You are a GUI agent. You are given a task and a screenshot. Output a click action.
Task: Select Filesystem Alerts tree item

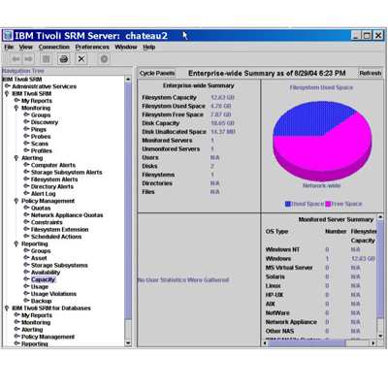[x=54, y=179]
